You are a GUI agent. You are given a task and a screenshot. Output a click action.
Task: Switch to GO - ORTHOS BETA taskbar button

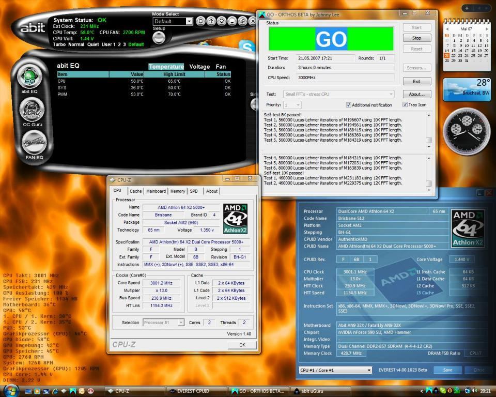[258, 391]
